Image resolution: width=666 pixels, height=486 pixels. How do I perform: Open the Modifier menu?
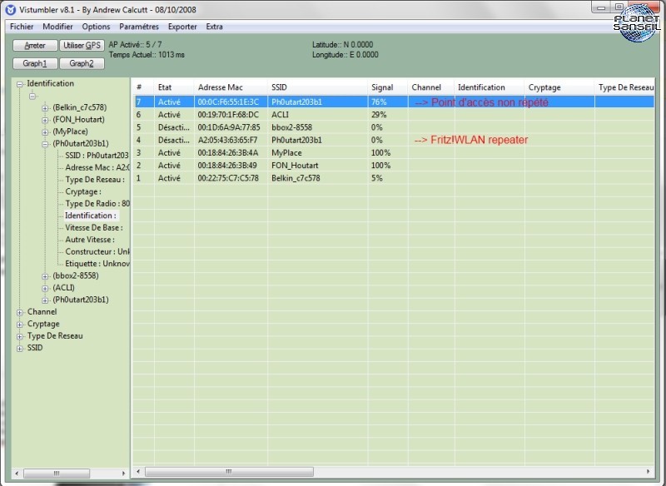tap(57, 27)
